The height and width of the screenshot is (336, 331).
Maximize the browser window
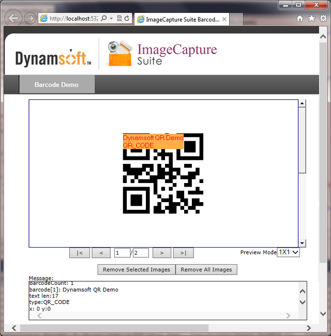tap(298, 5)
